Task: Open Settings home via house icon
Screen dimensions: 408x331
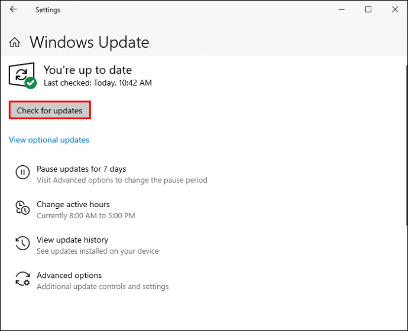Action: 15,42
